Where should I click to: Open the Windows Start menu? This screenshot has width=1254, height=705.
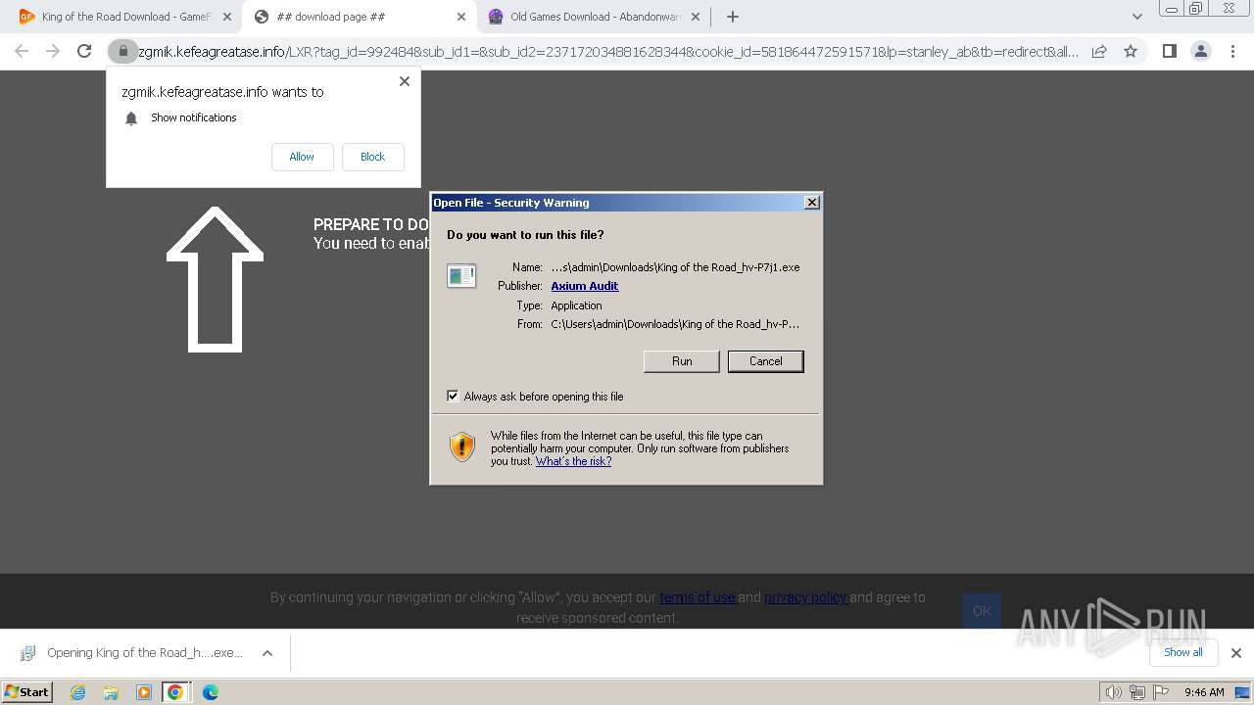click(27, 692)
